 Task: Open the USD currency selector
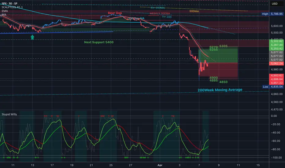pyautogui.click(x=275, y=4)
